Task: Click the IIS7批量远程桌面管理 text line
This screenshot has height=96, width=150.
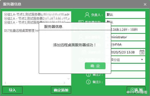Action: 21,31
